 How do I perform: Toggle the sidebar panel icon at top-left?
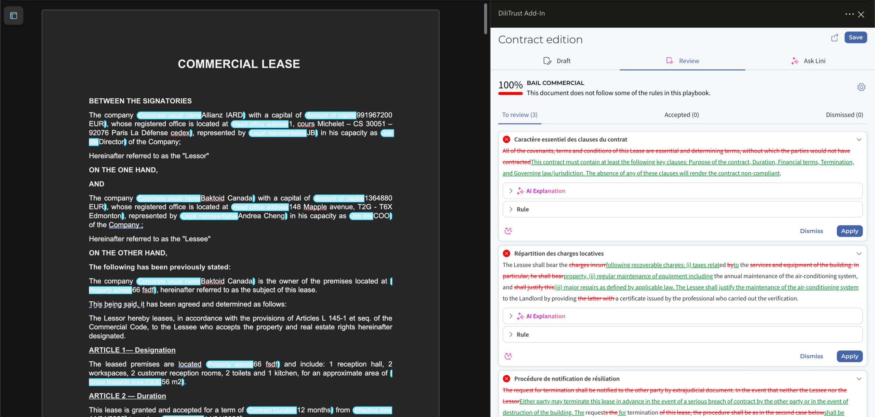pyautogui.click(x=14, y=16)
